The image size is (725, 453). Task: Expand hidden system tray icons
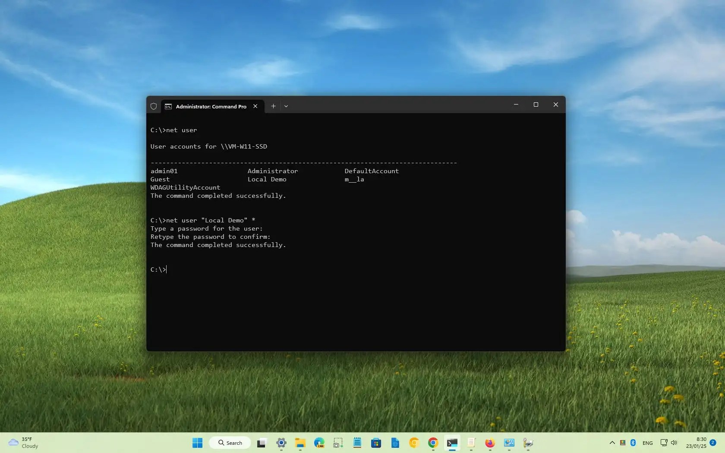612,443
